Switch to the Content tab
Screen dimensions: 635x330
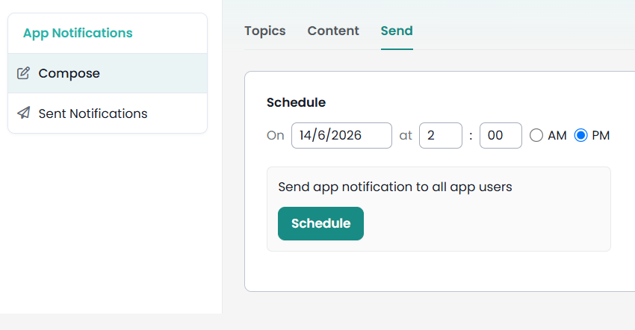pyautogui.click(x=333, y=31)
